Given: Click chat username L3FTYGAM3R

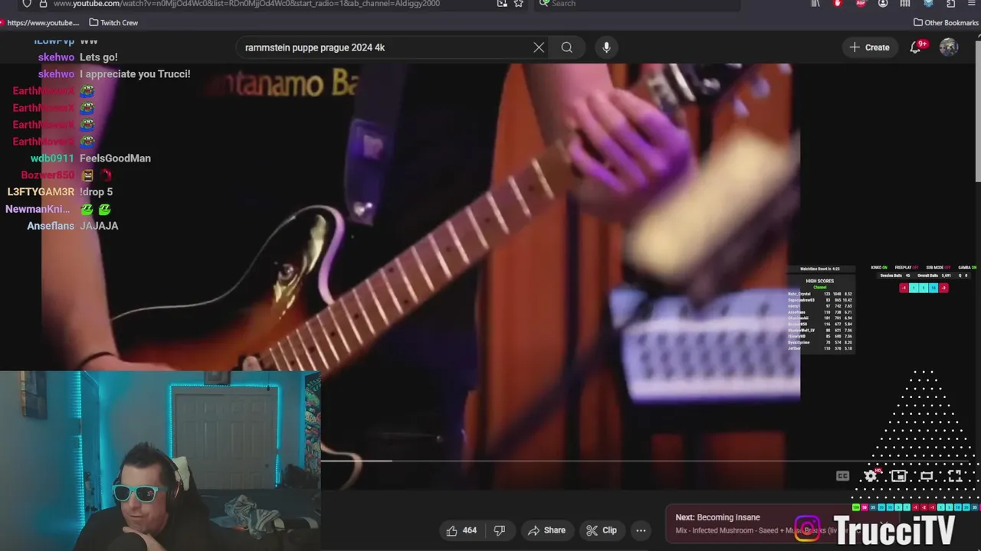Looking at the screenshot, I should [x=41, y=192].
